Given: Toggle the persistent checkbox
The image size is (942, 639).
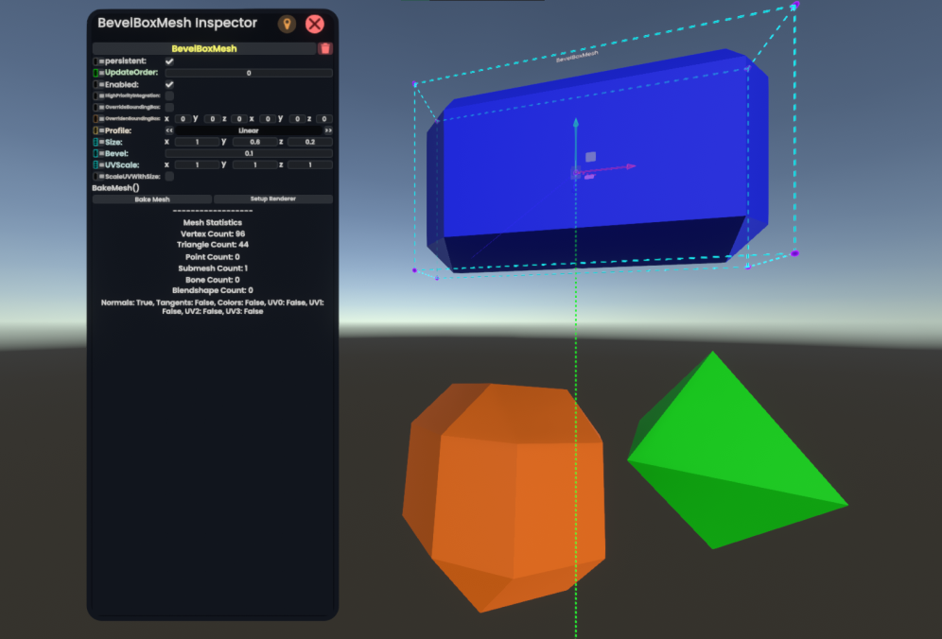Looking at the screenshot, I should click(169, 61).
